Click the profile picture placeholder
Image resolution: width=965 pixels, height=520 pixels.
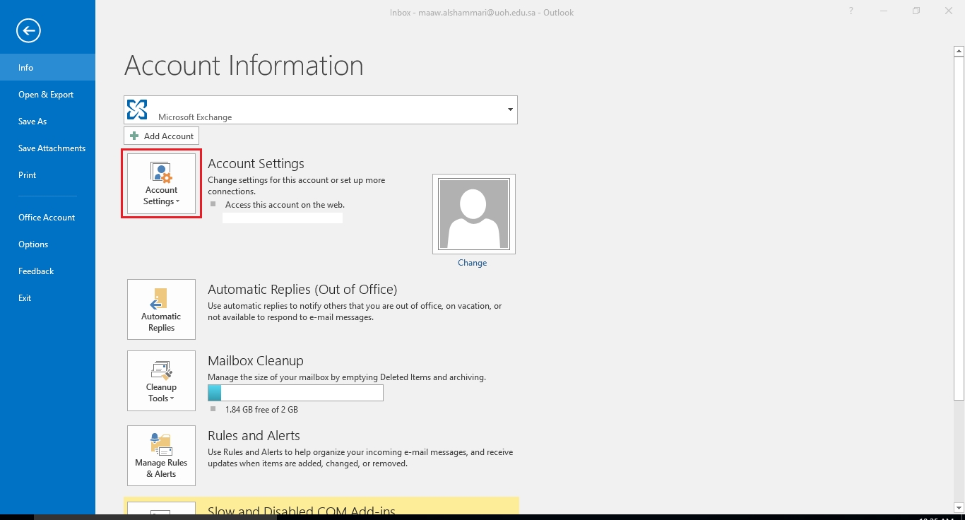point(474,213)
